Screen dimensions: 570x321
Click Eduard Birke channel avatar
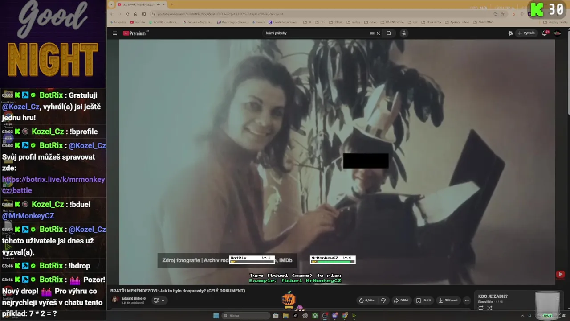coord(115,300)
